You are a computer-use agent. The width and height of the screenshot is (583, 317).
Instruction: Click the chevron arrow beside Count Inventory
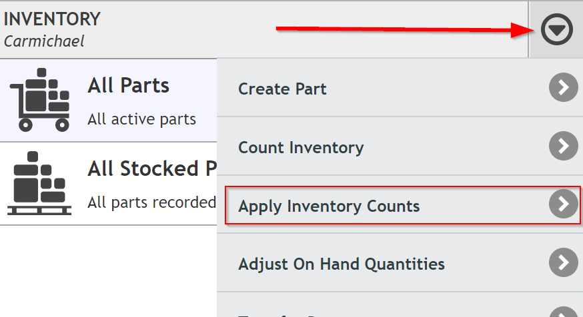[563, 146]
